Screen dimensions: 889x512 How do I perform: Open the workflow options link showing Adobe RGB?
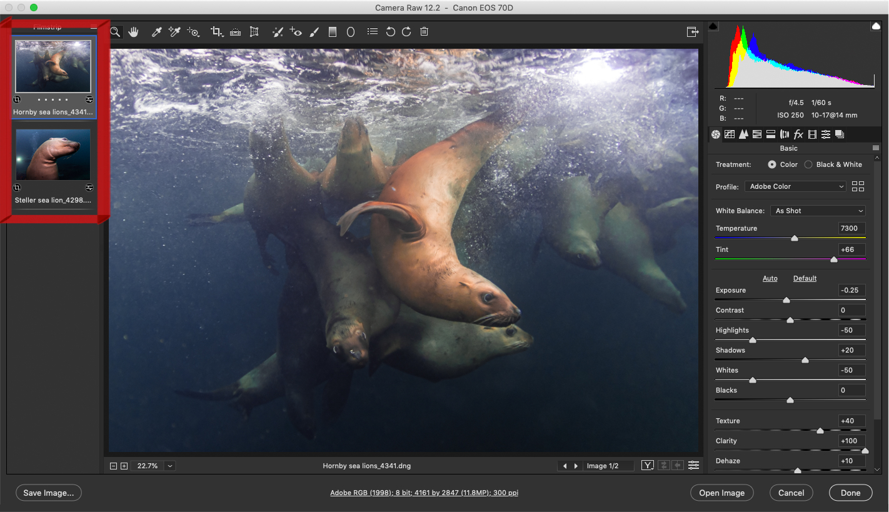point(424,493)
